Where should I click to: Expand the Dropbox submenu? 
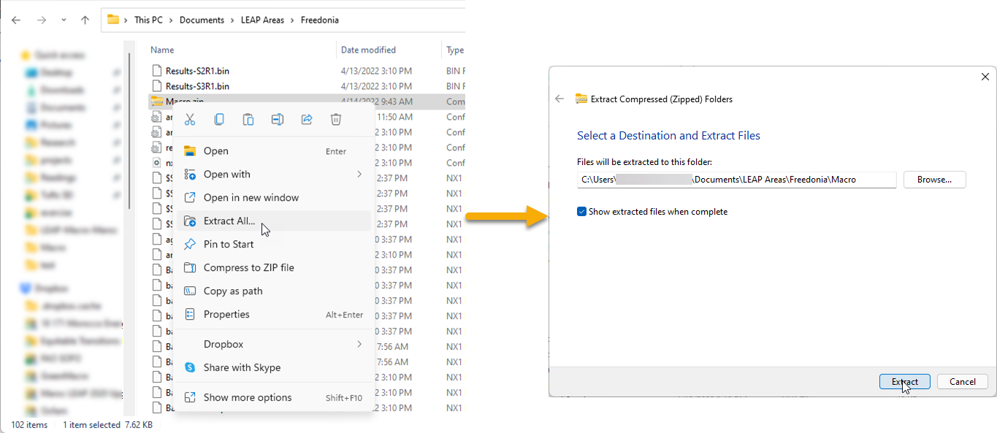coord(359,344)
